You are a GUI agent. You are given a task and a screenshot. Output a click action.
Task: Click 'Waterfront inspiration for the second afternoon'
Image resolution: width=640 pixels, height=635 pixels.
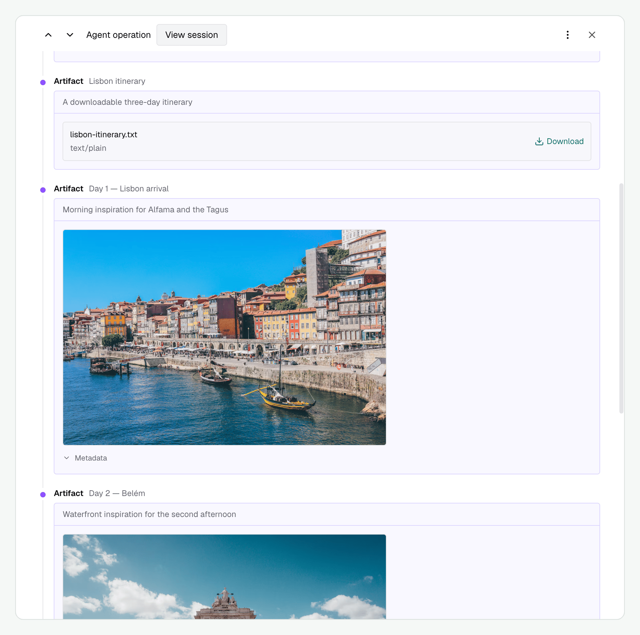[149, 514]
